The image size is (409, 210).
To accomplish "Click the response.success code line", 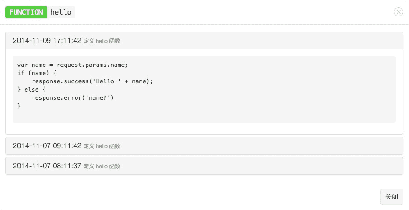I will tap(92, 81).
